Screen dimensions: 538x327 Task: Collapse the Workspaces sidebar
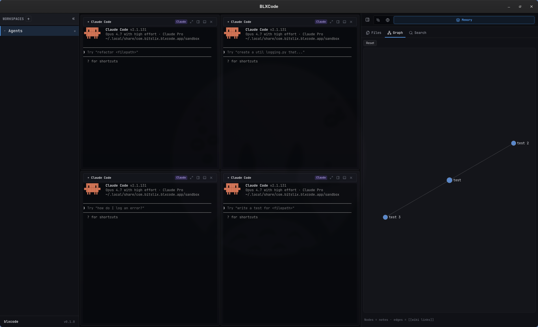(73, 19)
